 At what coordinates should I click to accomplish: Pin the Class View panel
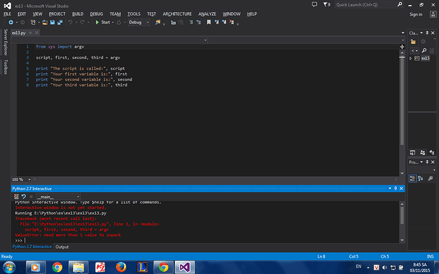click(428, 32)
